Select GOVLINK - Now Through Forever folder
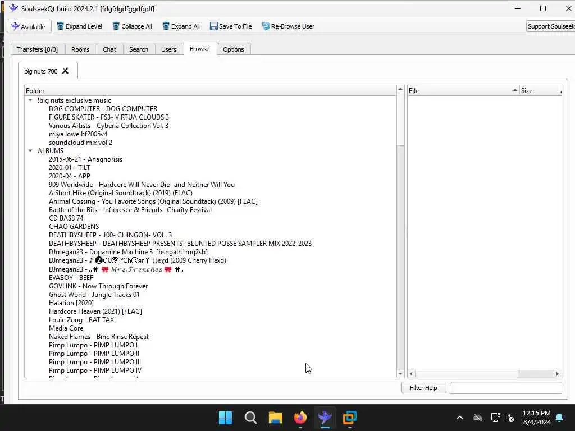575x431 pixels. click(x=98, y=286)
